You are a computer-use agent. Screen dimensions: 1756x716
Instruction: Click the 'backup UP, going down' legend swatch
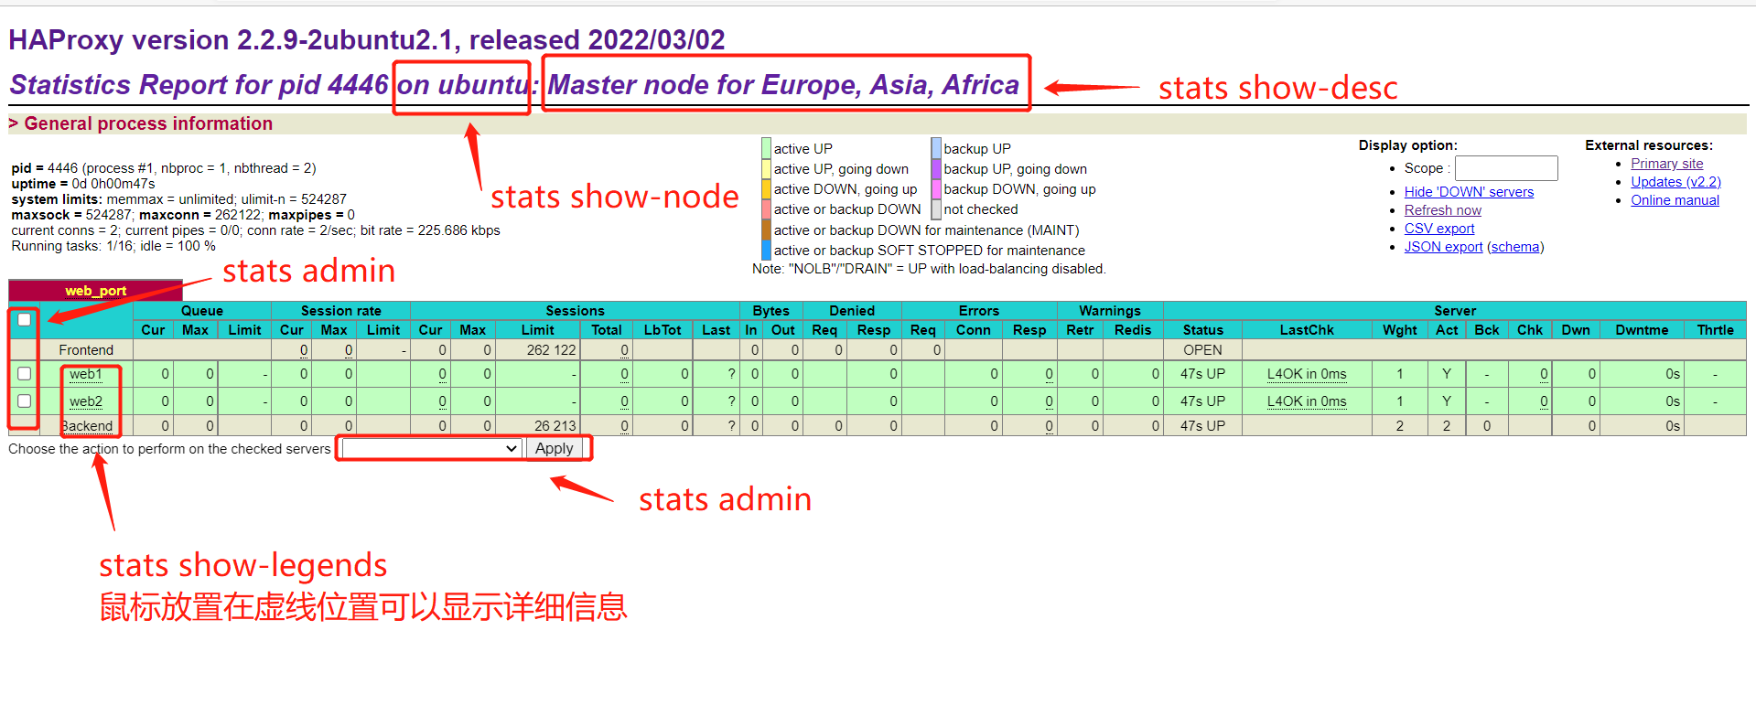point(936,168)
